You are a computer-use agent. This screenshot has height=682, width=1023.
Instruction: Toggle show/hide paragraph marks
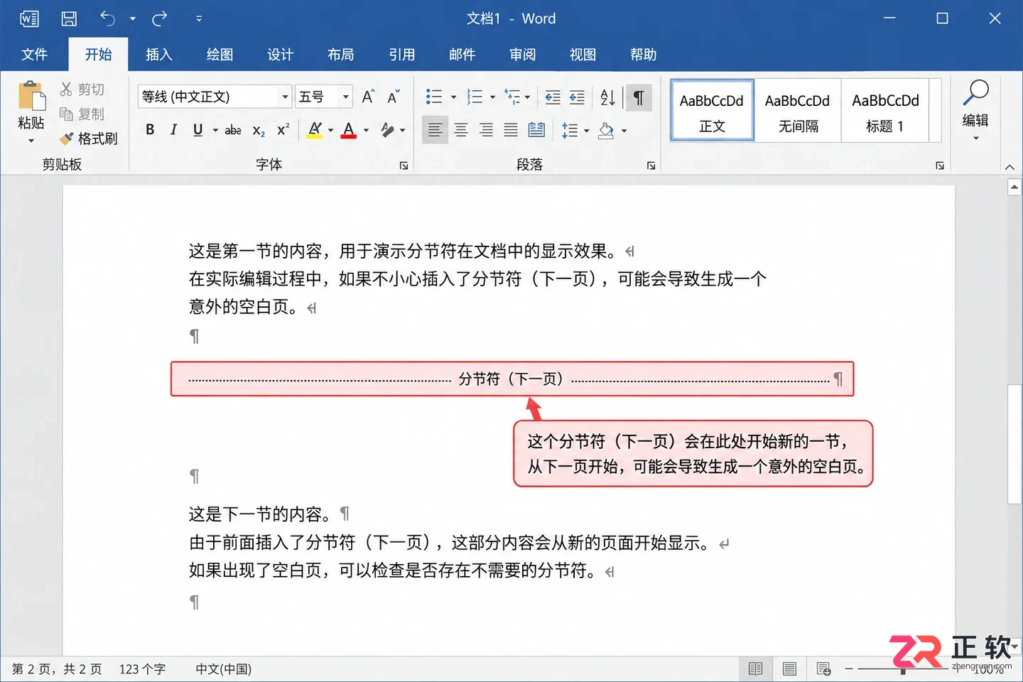tap(638, 97)
